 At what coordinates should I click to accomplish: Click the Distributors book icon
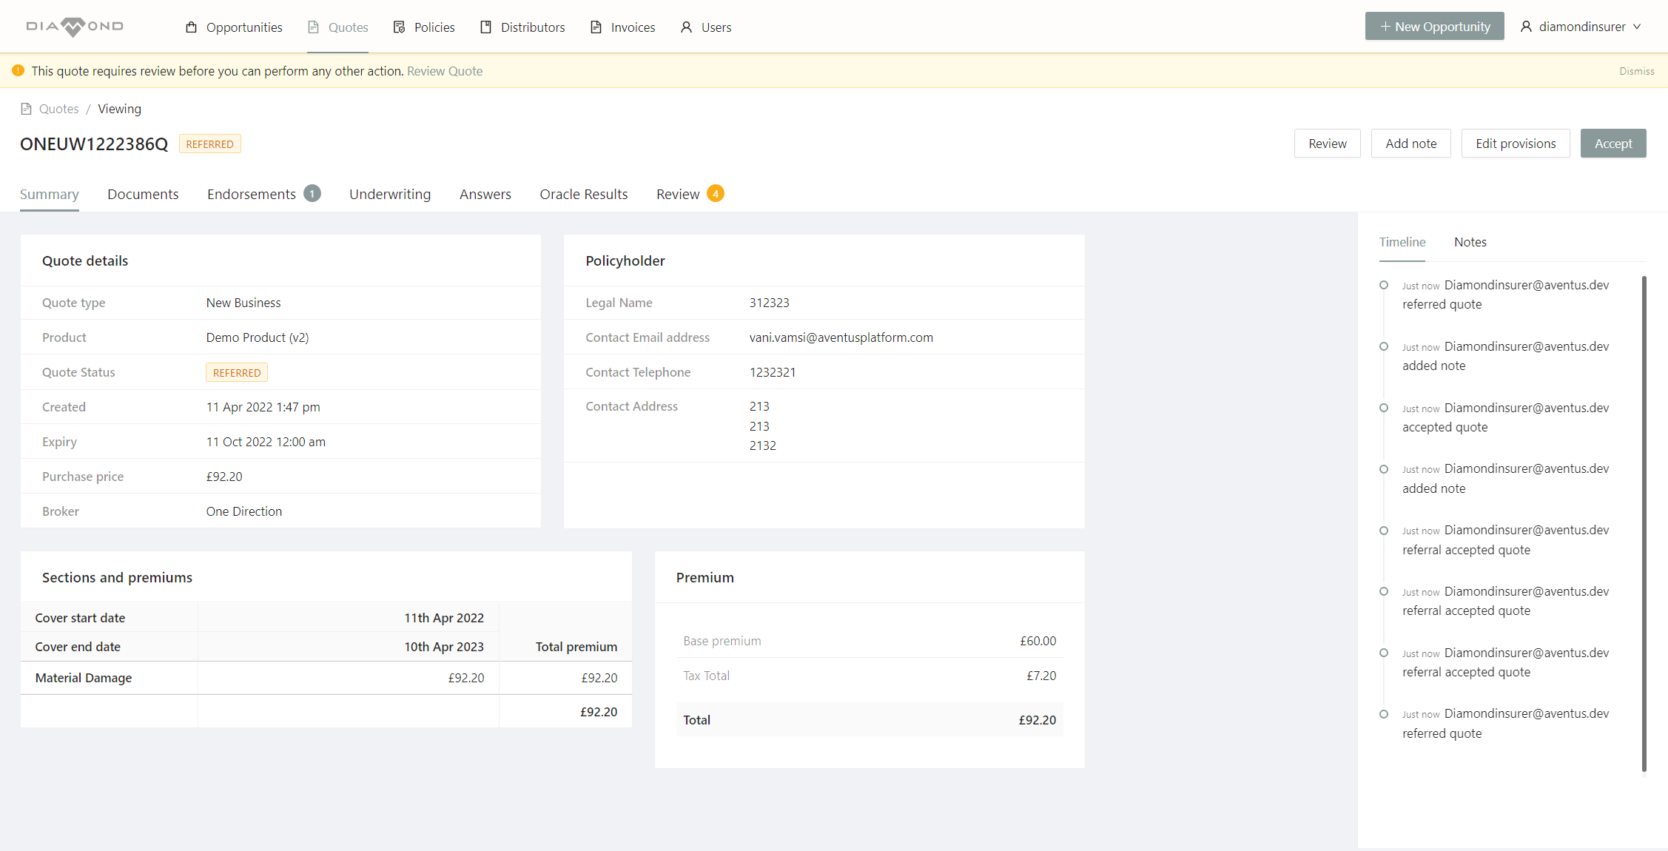click(x=486, y=27)
